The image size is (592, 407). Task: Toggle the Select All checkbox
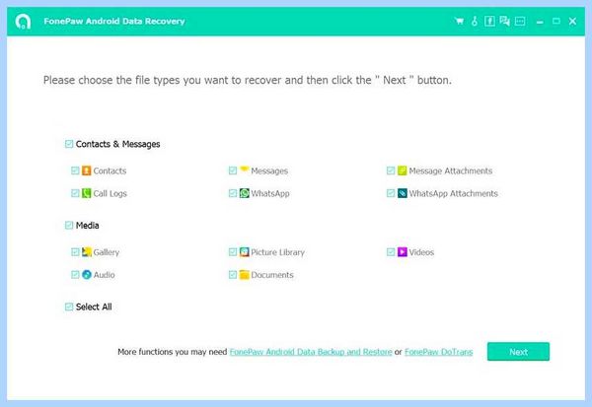[x=69, y=306]
